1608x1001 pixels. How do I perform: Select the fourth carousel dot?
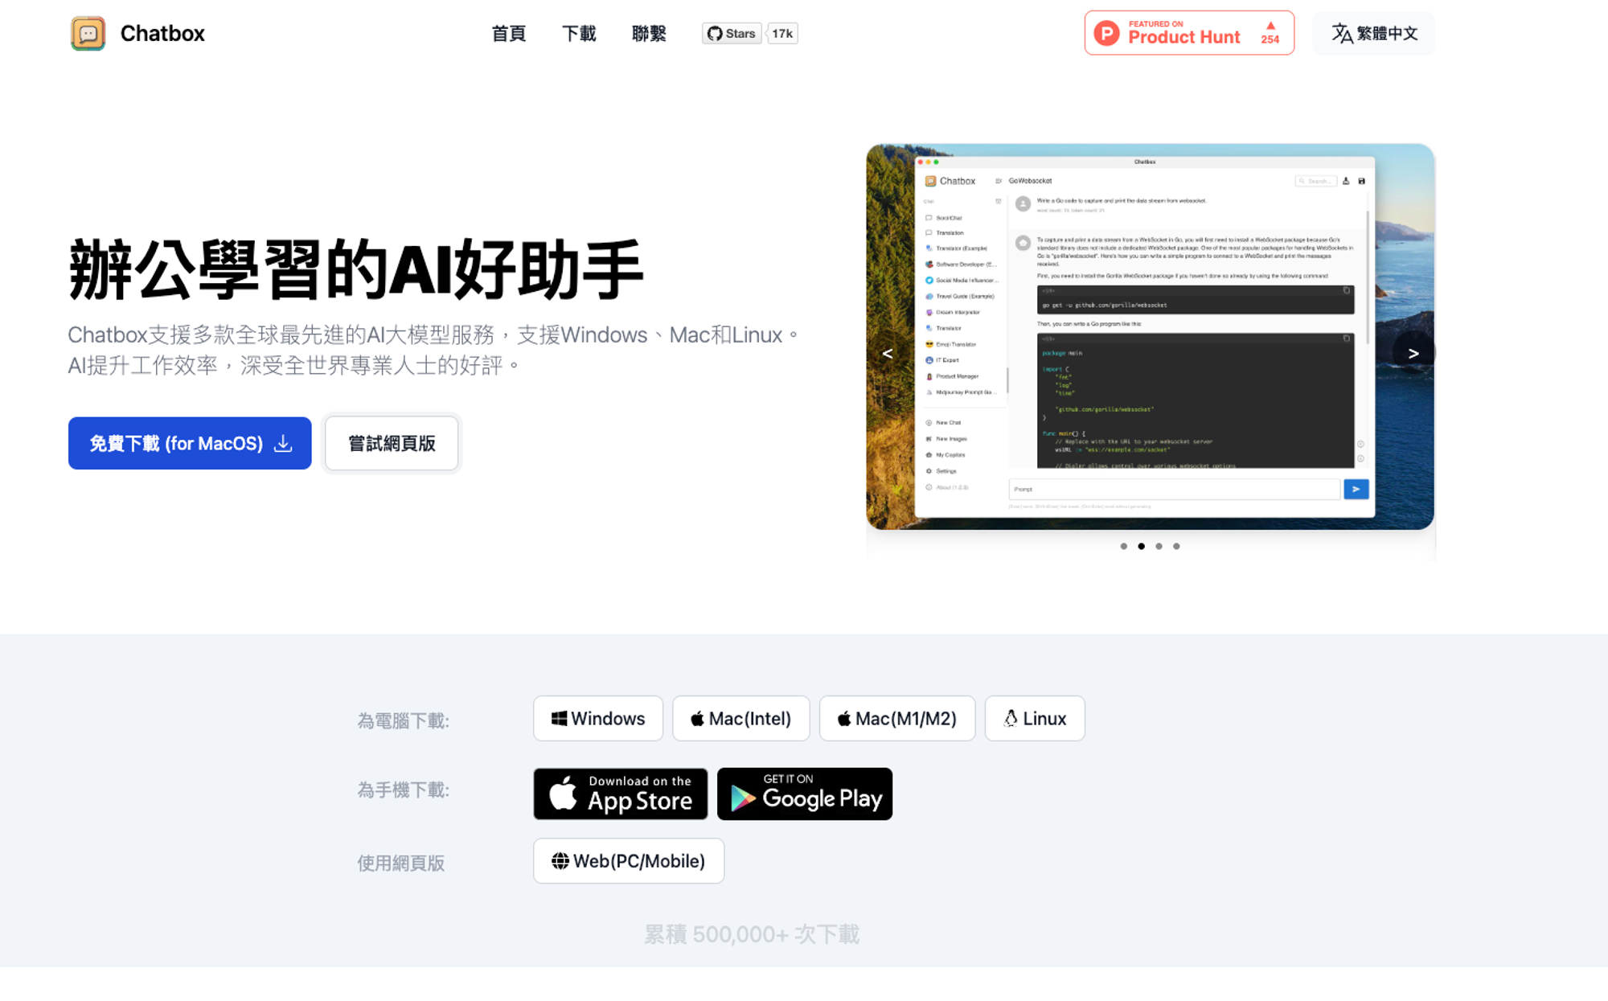[1176, 546]
